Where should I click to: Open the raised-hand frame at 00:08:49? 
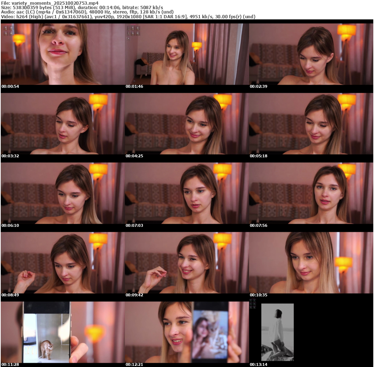(x=62, y=263)
